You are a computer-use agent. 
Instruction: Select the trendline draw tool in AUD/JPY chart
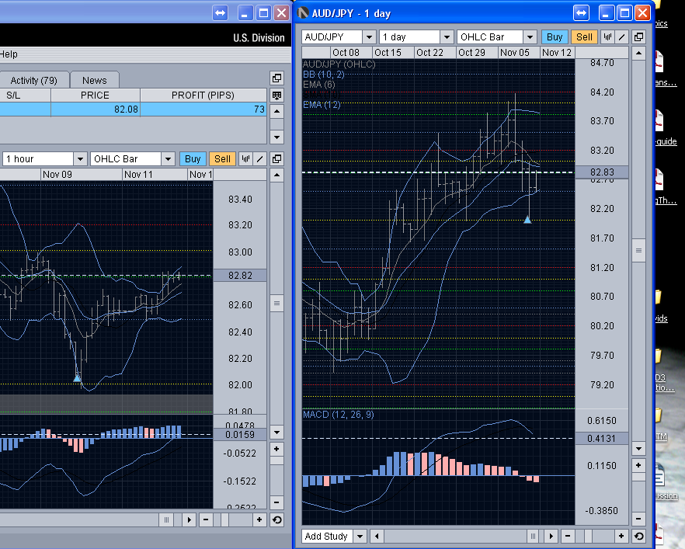pos(621,36)
